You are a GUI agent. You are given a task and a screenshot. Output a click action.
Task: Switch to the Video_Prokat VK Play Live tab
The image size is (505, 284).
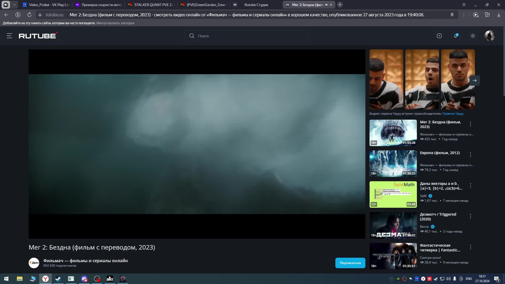[x=46, y=5]
